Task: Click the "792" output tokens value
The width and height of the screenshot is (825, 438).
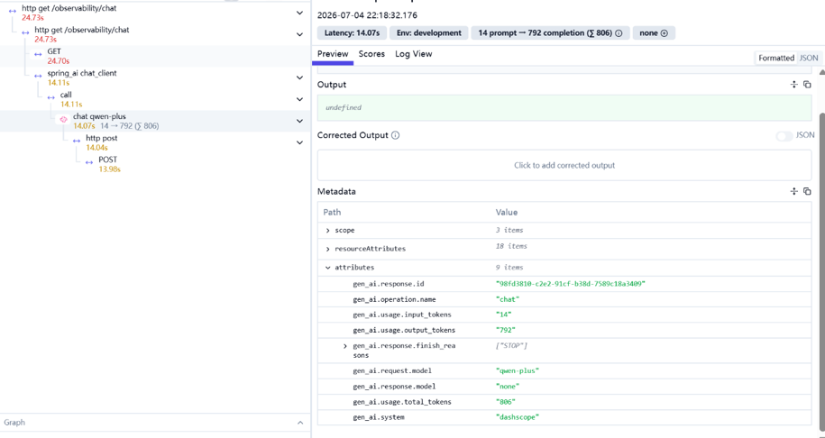Action: [505, 330]
